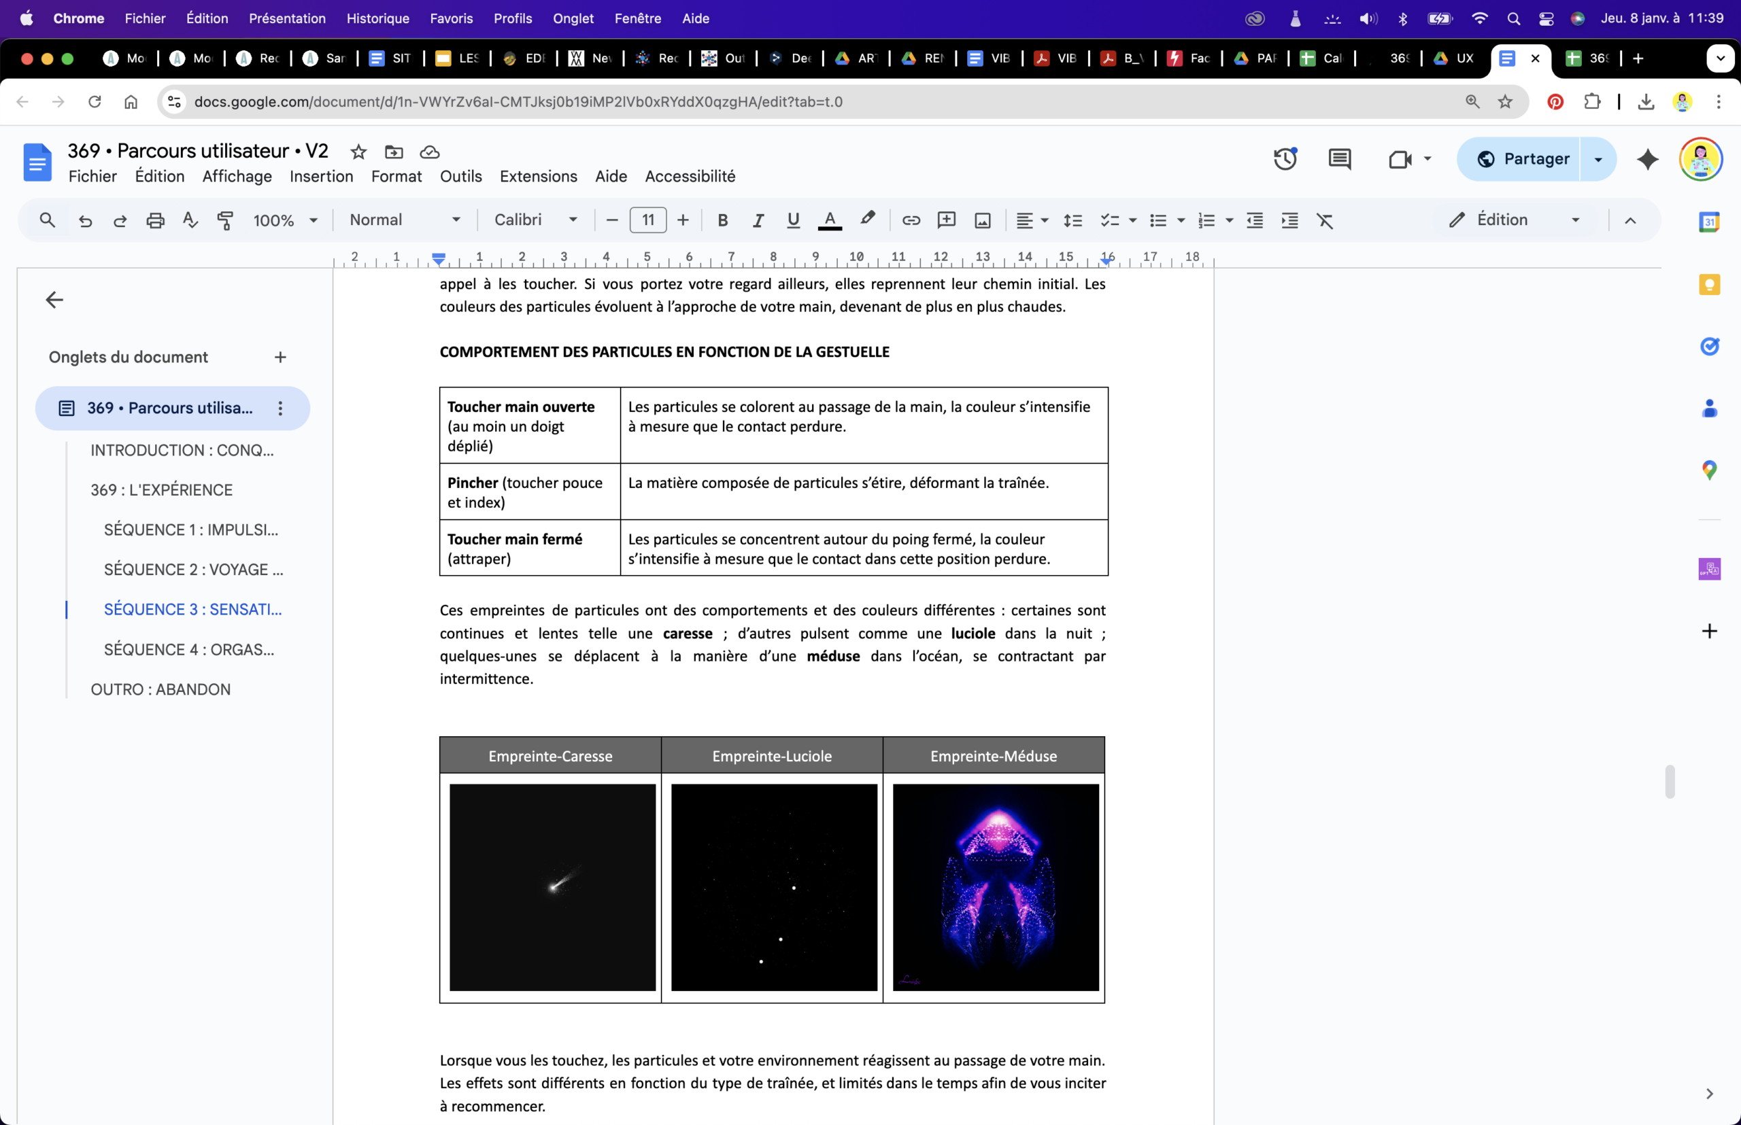Toggle bold formatting
Image resolution: width=1741 pixels, height=1125 pixels.
pyautogui.click(x=722, y=220)
